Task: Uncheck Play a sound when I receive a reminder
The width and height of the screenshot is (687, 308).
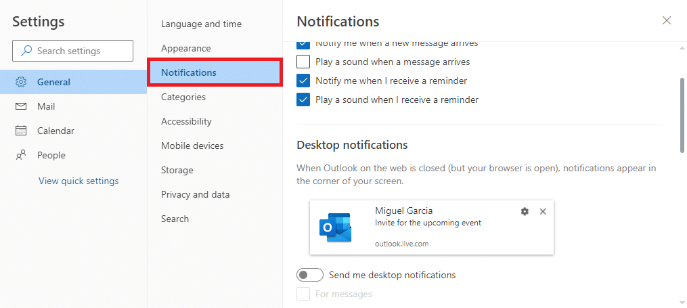Action: 303,100
